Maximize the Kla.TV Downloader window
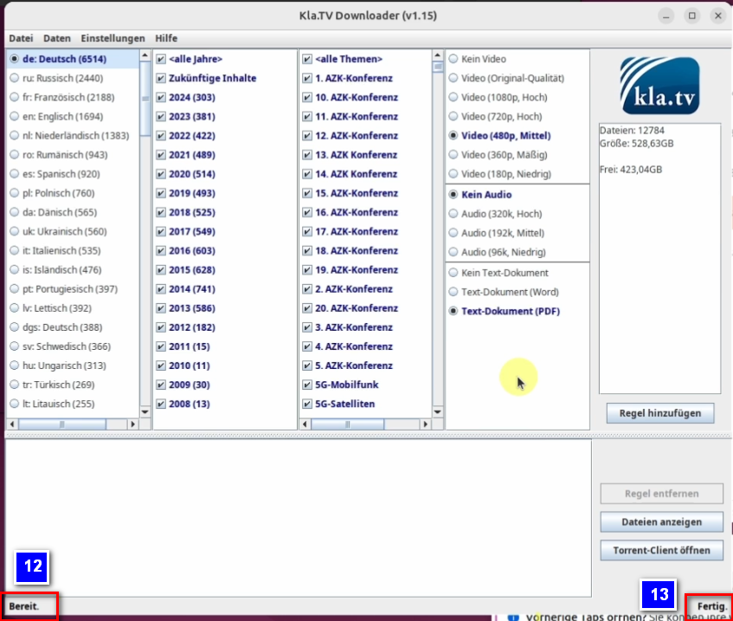Viewport: 733px width, 621px height. pyautogui.click(x=691, y=16)
